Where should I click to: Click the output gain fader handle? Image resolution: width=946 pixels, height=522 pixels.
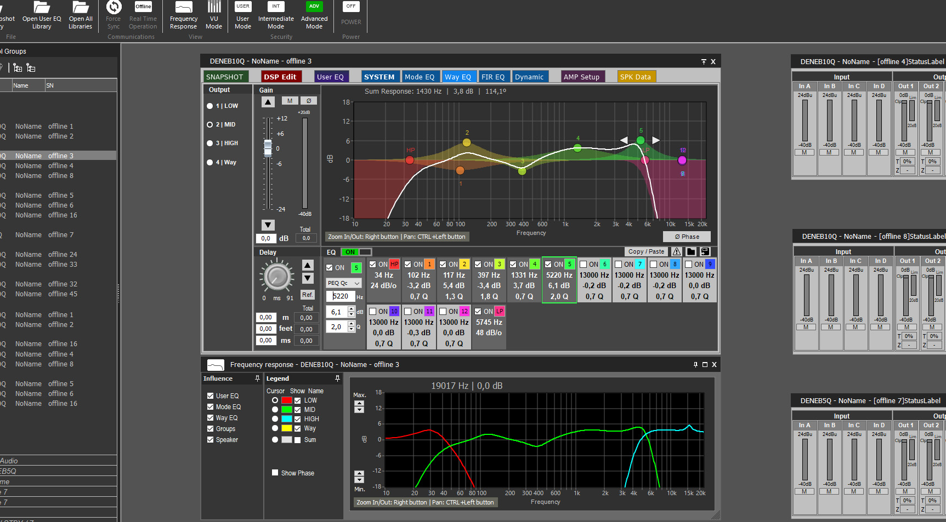pyautogui.click(x=268, y=147)
